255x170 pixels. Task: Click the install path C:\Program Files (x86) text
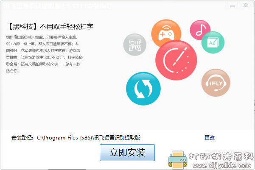89,138
